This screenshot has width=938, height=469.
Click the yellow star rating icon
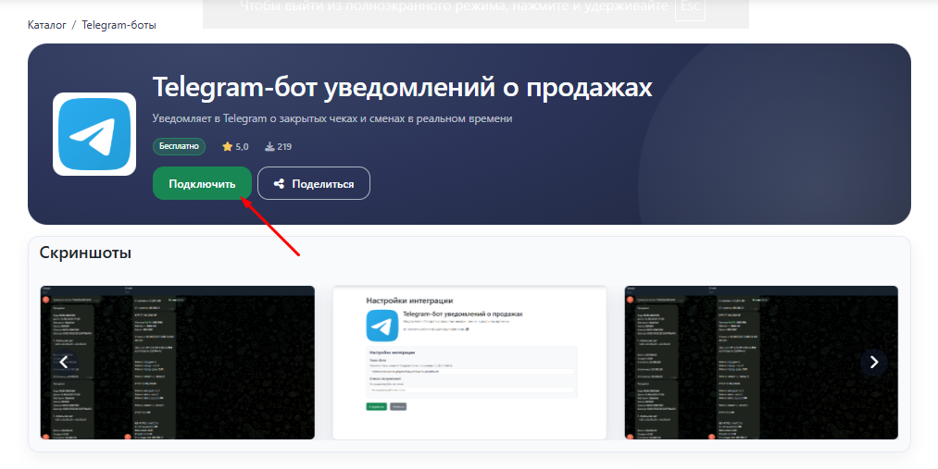click(x=227, y=147)
